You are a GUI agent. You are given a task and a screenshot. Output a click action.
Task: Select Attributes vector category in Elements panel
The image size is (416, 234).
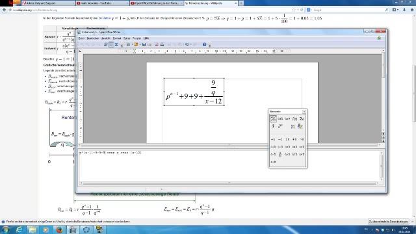pos(273,126)
